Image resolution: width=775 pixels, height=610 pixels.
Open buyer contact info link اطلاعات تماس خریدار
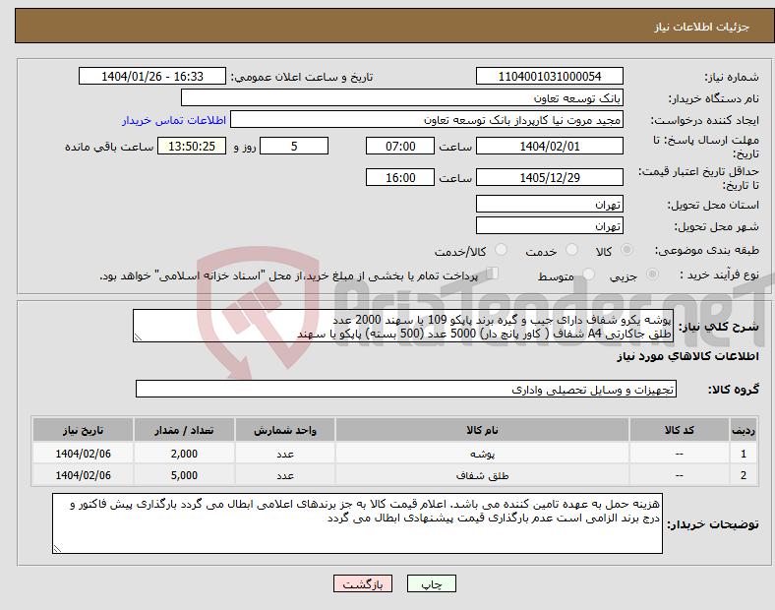pyautogui.click(x=174, y=120)
